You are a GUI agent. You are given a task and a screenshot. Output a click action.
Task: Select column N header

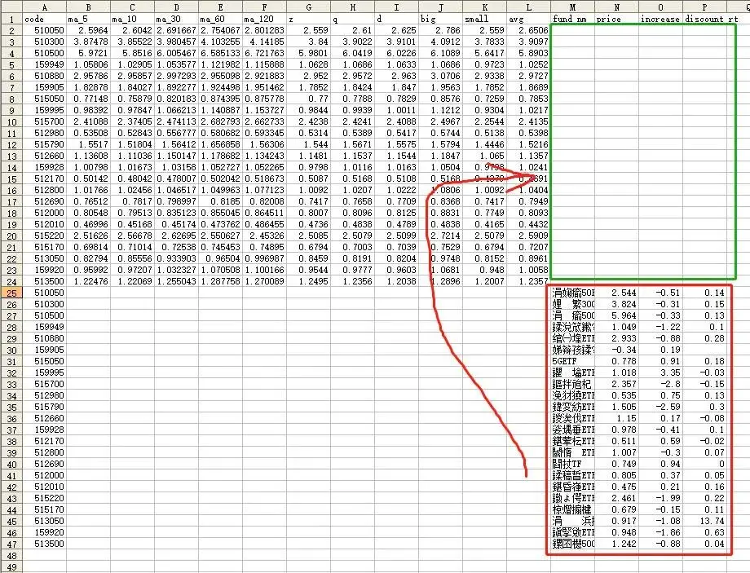tap(616, 7)
